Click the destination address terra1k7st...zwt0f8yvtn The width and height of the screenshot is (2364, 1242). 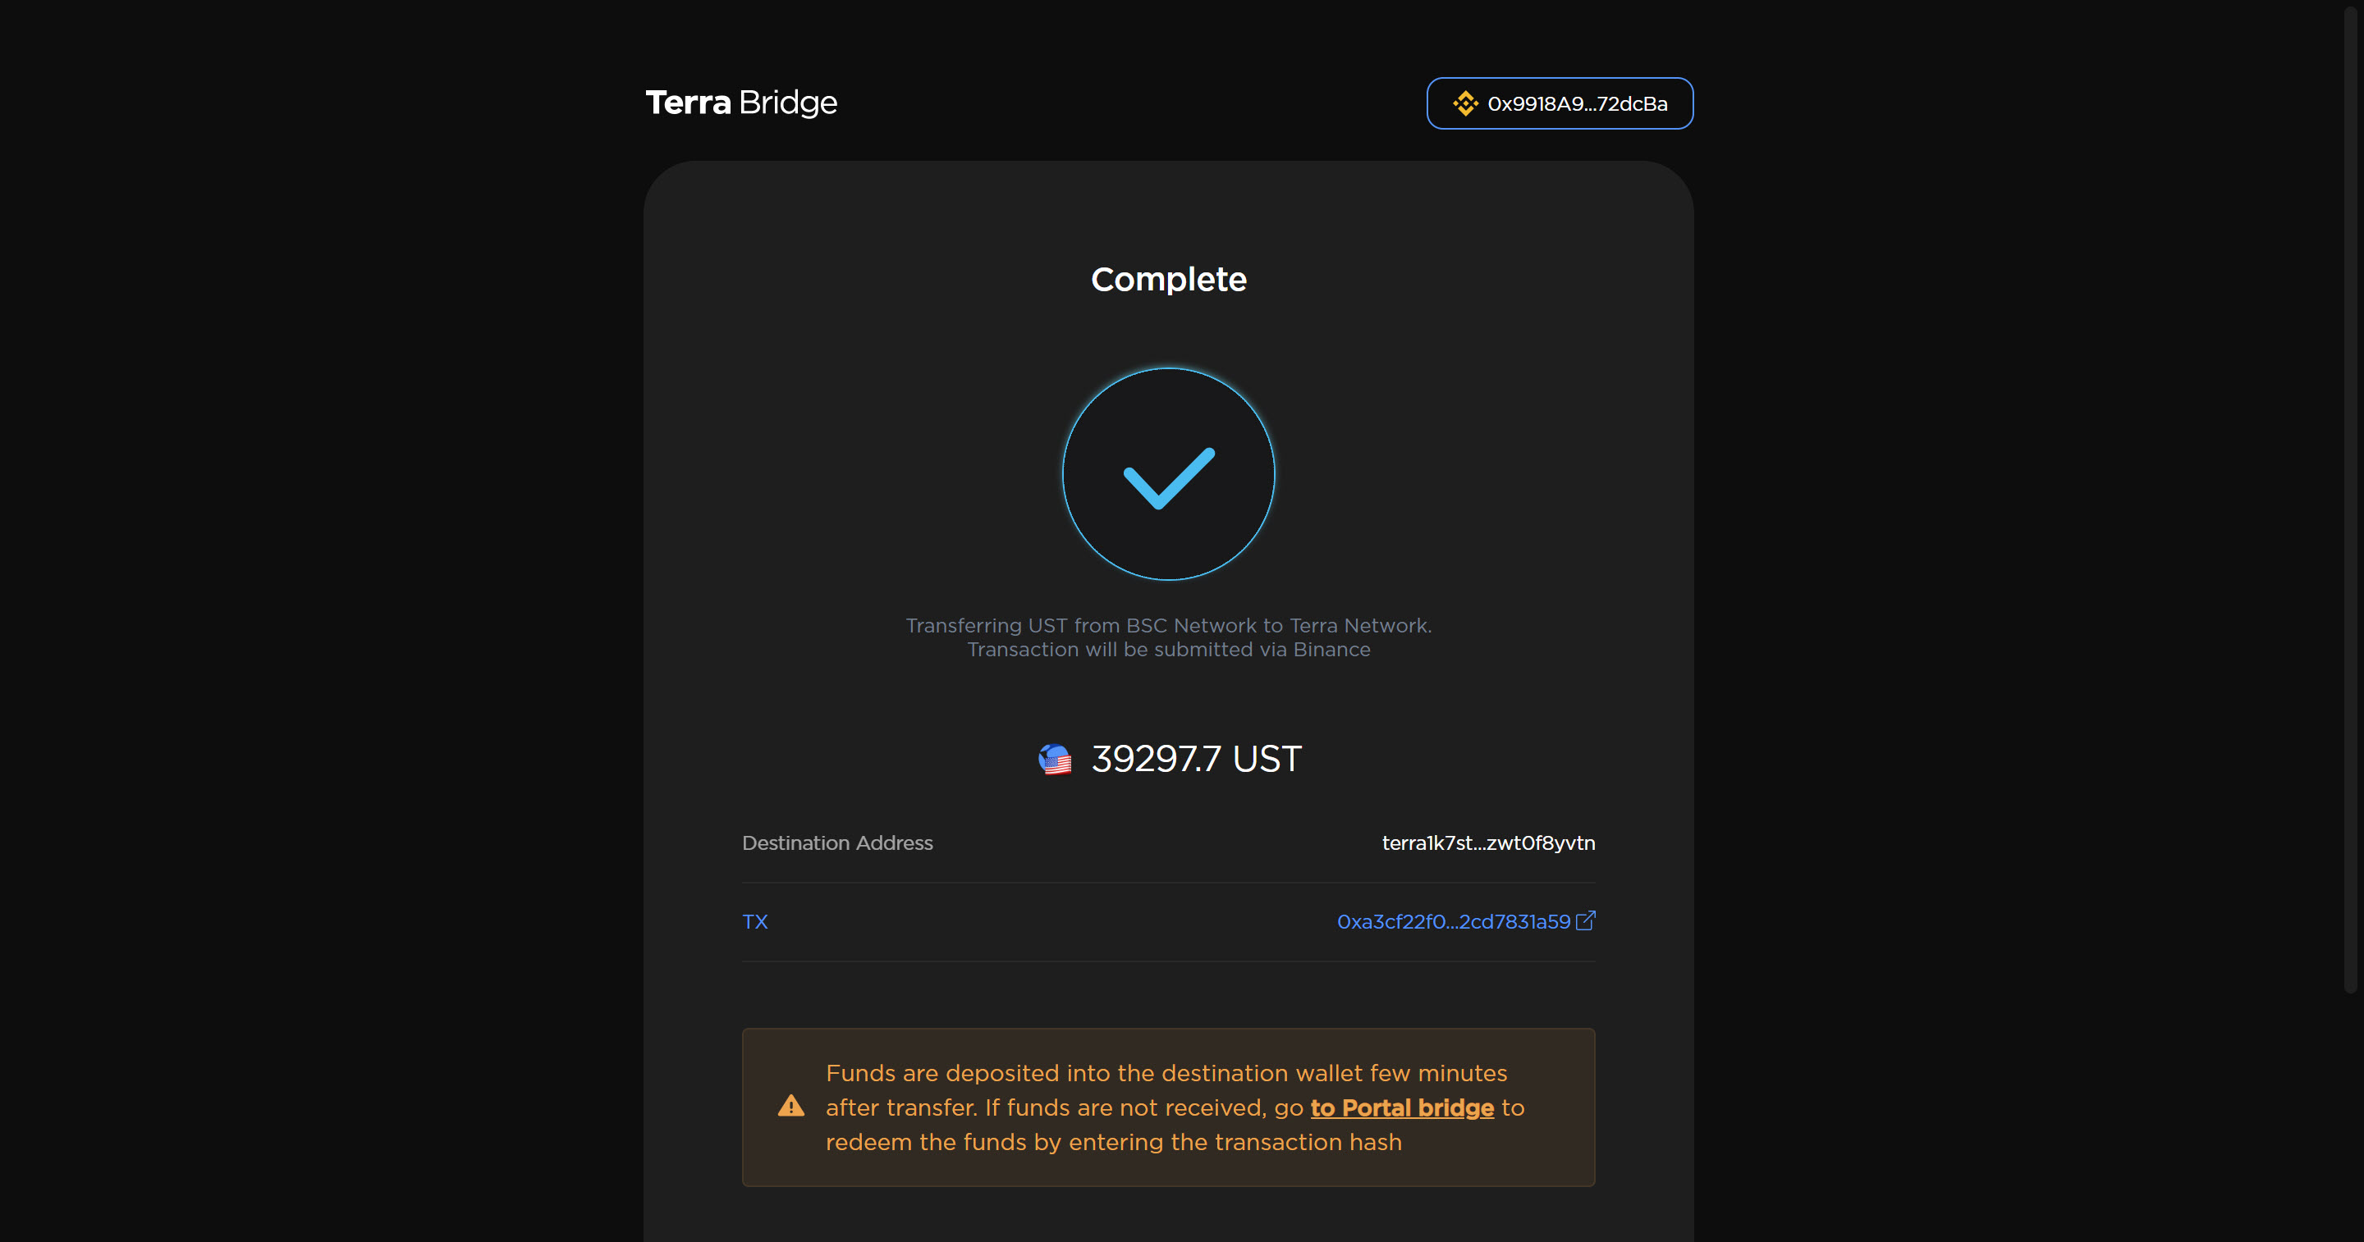point(1487,843)
